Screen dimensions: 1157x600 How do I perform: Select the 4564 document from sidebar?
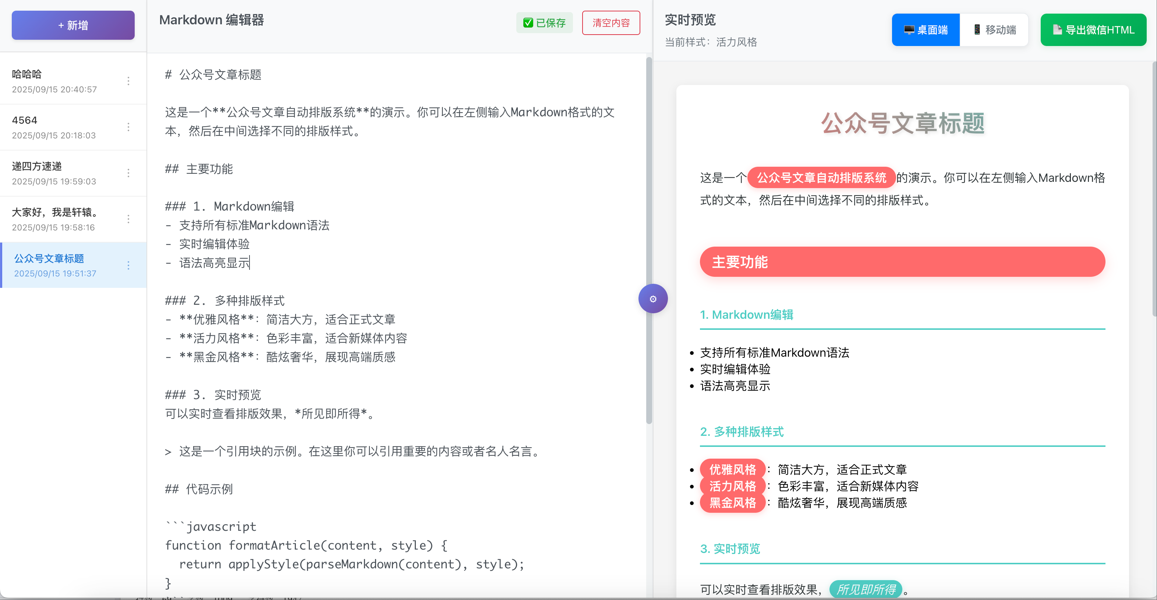click(x=59, y=127)
